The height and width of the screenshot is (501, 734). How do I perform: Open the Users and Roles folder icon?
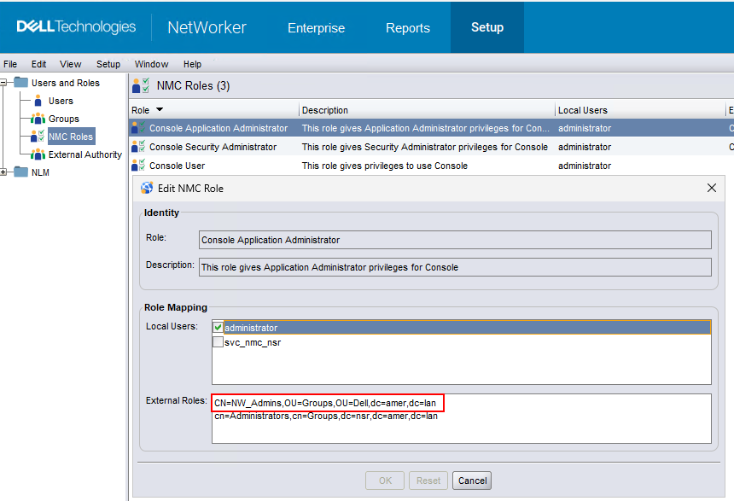pyautogui.click(x=21, y=83)
